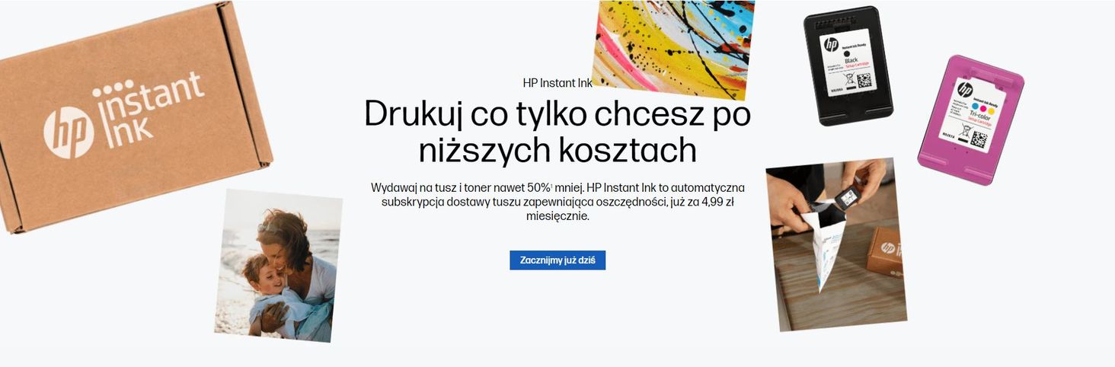This screenshot has height=367, width=1115.
Task: Click footnote superscript after '50%'
Action: coord(552,185)
